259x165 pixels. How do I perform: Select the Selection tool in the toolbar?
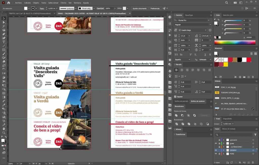pyautogui.click(x=4, y=18)
